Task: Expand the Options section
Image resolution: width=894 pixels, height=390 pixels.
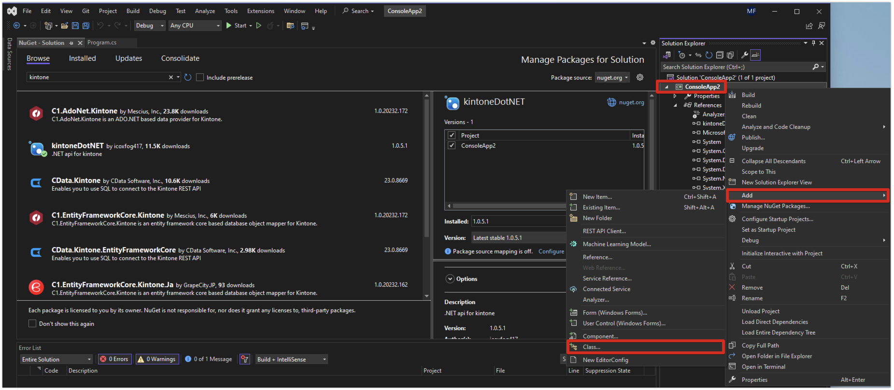Action: [x=450, y=279]
